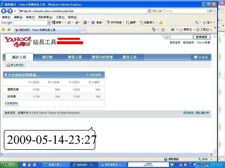
Task: Click the Internet zone globe in status bar
Action: [166, 159]
